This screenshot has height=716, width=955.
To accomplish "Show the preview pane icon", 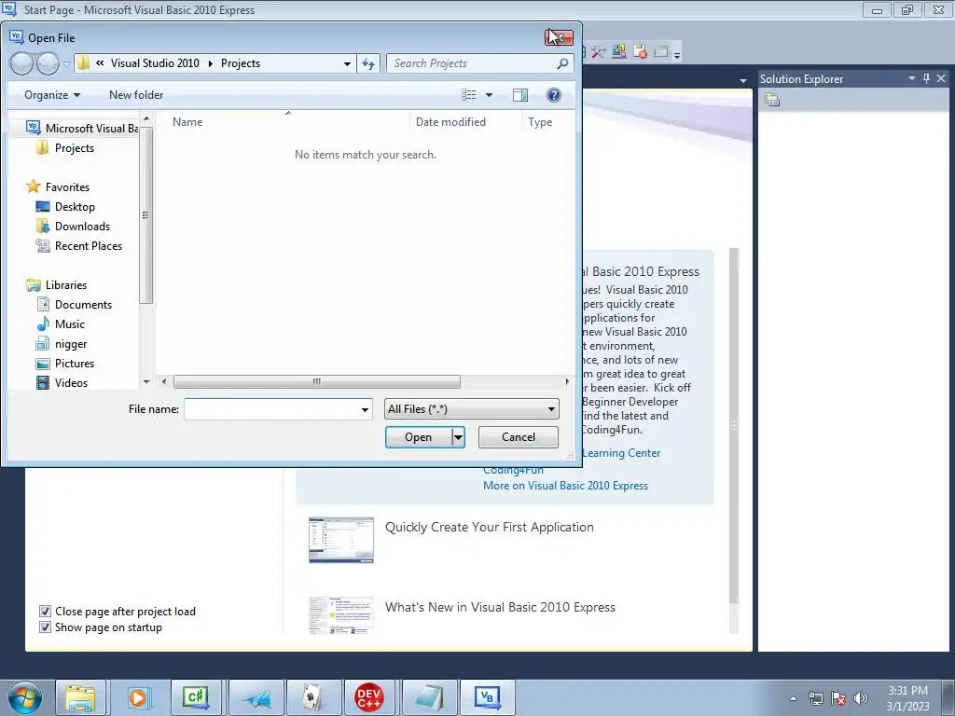I will click(x=520, y=95).
